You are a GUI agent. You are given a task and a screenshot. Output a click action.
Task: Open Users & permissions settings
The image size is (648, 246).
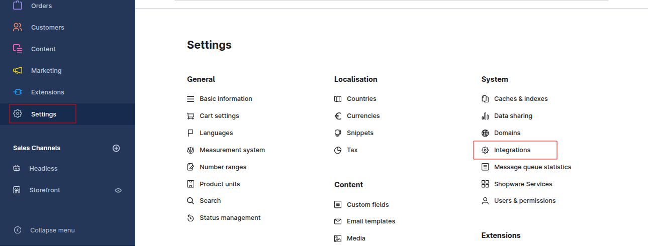pos(524,201)
